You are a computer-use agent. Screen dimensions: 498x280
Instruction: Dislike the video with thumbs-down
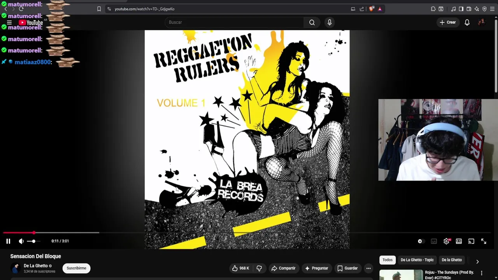(x=259, y=268)
